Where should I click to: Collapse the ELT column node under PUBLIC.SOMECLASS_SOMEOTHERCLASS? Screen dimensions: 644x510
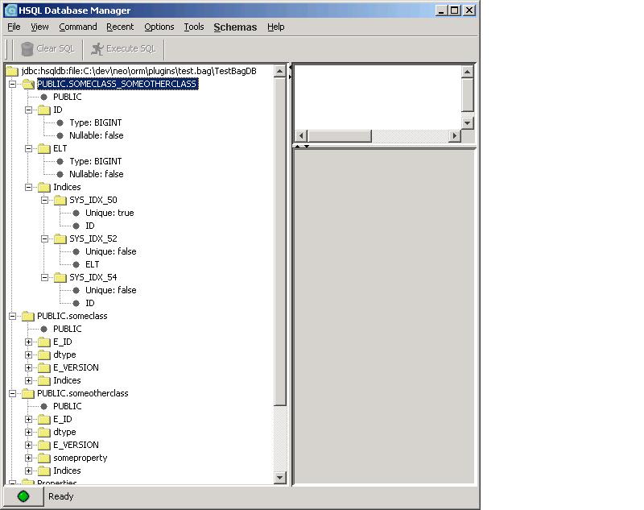click(x=28, y=148)
